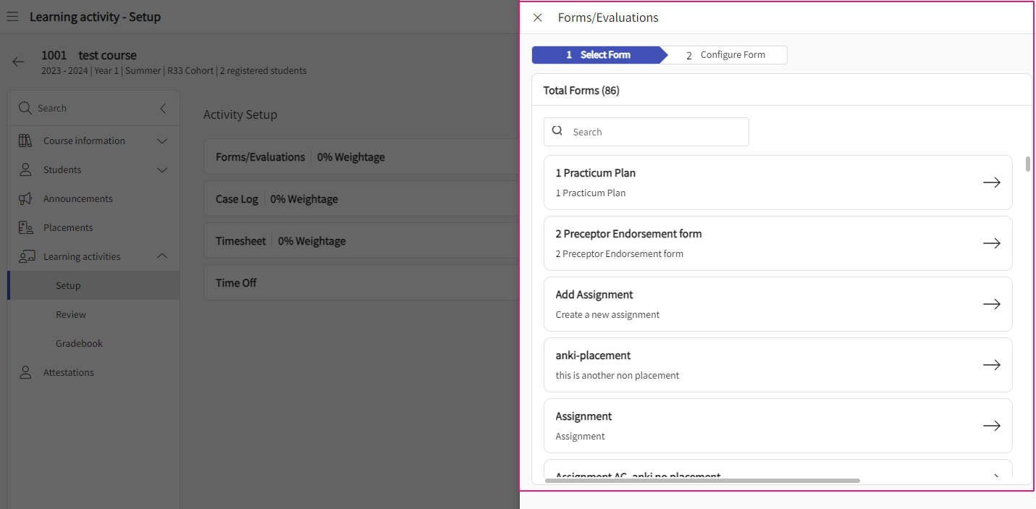This screenshot has height=509, width=1036.
Task: Expand the Course information section
Action: [162, 140]
